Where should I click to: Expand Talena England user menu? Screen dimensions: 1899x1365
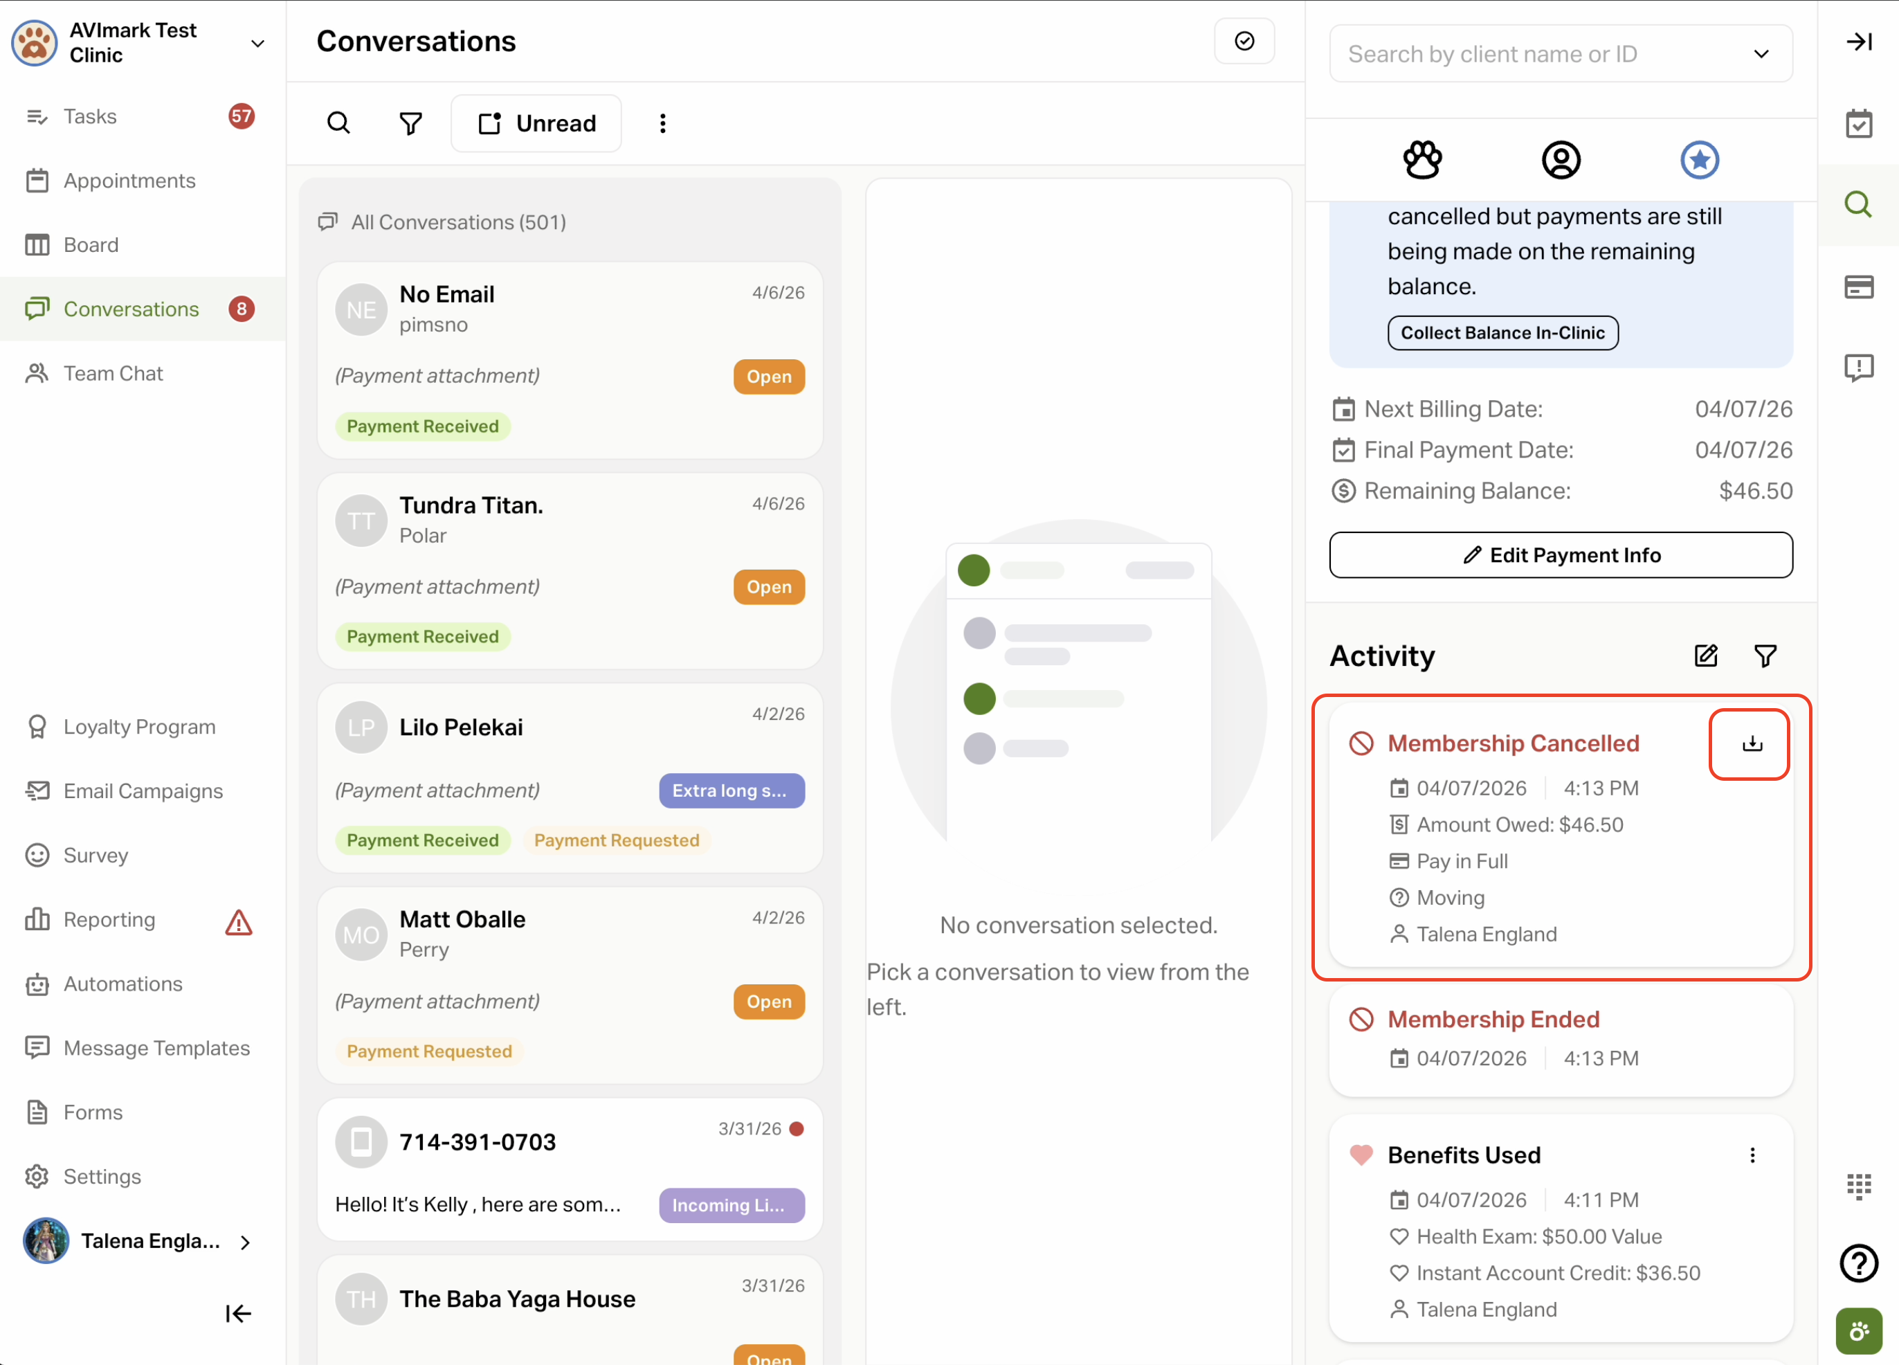pos(245,1242)
